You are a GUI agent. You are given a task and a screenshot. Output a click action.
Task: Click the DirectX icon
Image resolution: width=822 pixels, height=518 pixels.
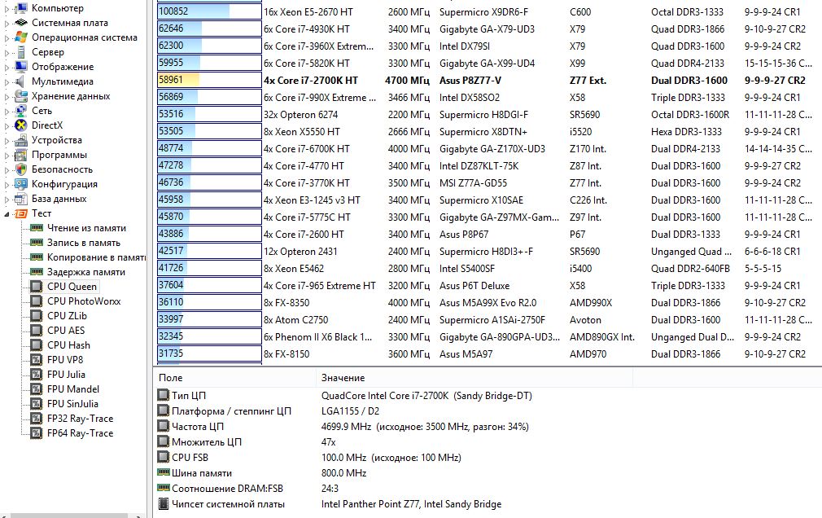pos(21,125)
